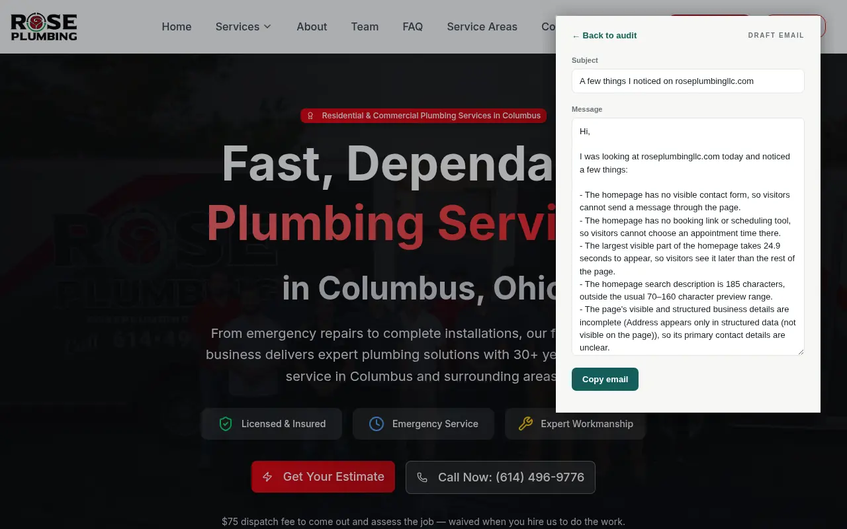Click the Copy email button

click(x=605, y=380)
